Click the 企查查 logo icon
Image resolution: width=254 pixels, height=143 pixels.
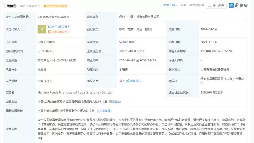click(x=231, y=5)
